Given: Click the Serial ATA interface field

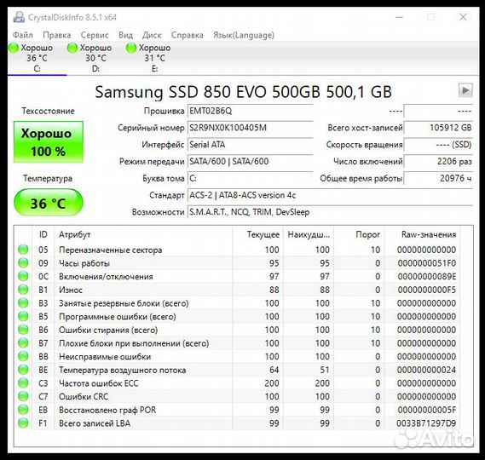Looking at the screenshot, I should click(251, 144).
